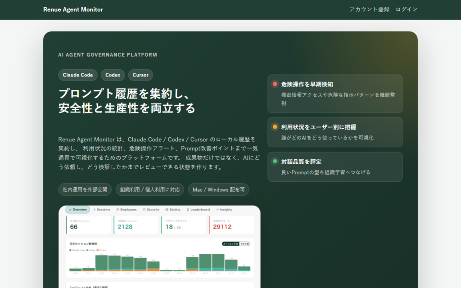461x288 pixels.
Task: Select the Claude Code tag pill
Action: click(77, 75)
